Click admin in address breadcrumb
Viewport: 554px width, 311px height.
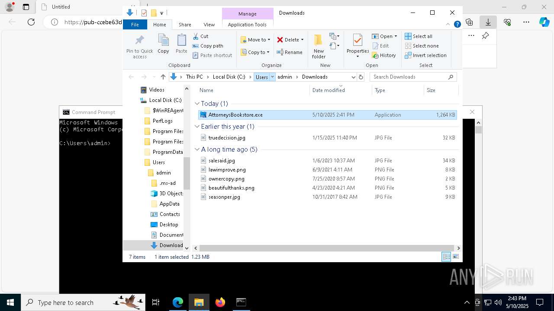[285, 77]
